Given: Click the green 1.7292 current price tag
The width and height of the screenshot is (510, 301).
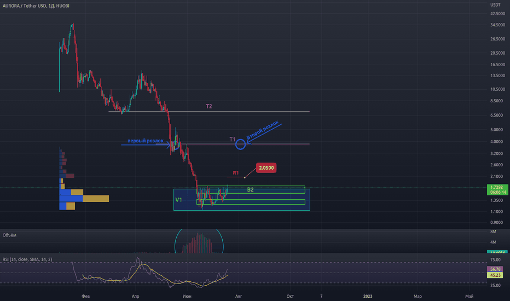Looking at the screenshot, I should point(497,187).
